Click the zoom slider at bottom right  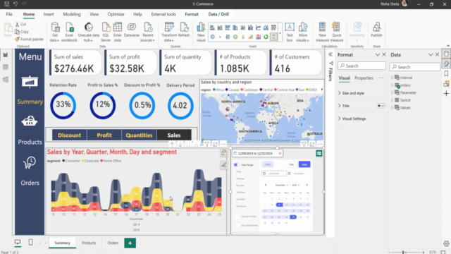406,253
